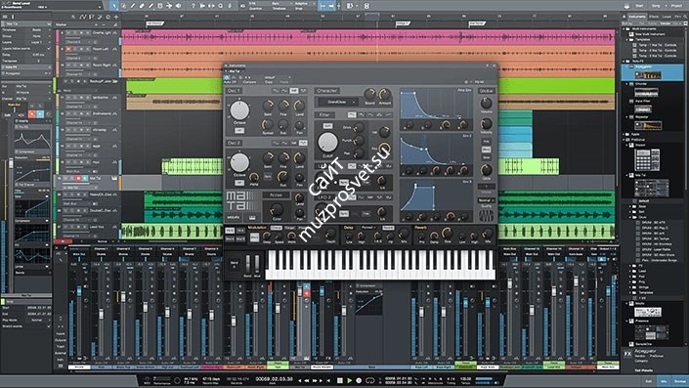Click the PreSonus logo in Global section
Image resolution: width=689 pixels, height=388 pixels.
486,216
